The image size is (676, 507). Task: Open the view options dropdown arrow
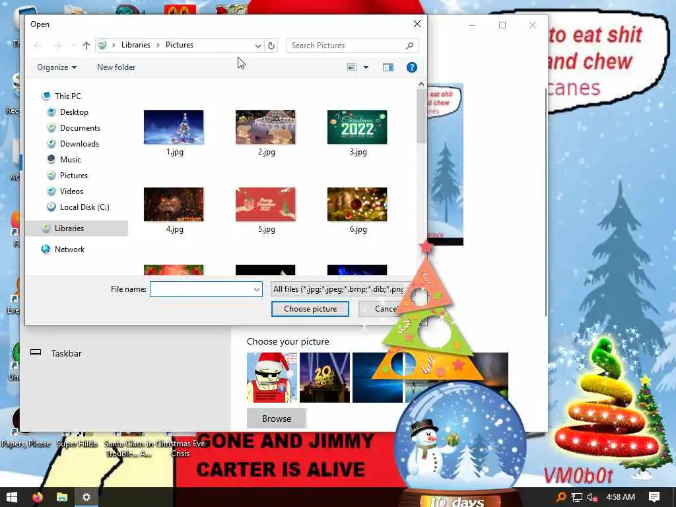(x=366, y=67)
